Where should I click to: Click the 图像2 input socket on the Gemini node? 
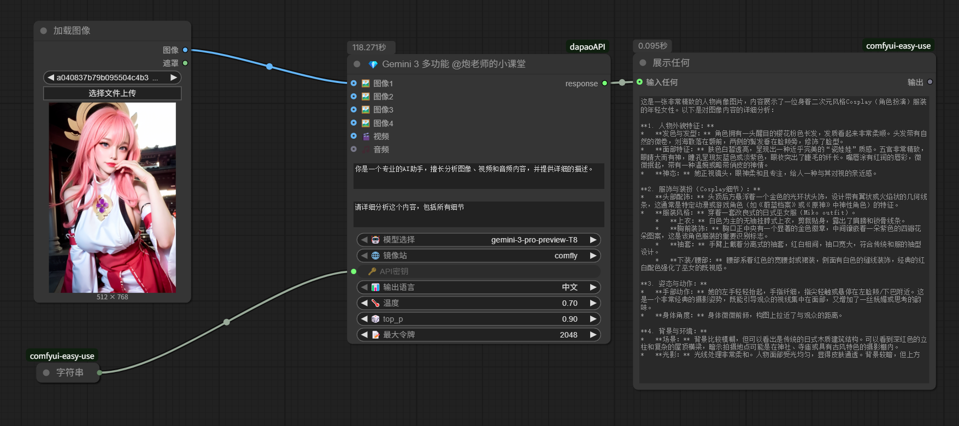click(x=354, y=96)
